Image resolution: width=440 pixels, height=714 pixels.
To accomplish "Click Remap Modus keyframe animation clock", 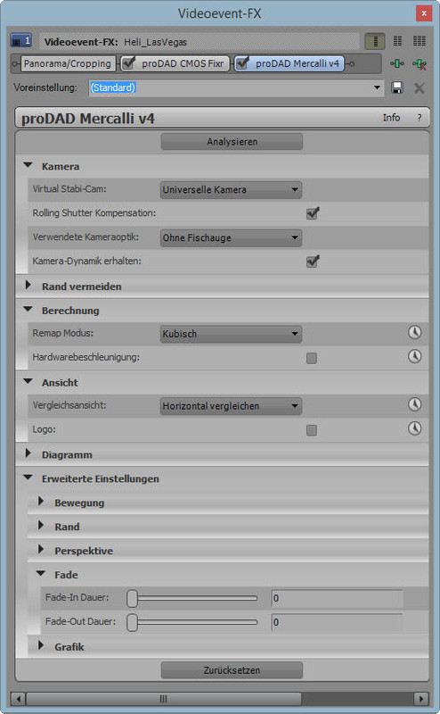I will point(414,333).
